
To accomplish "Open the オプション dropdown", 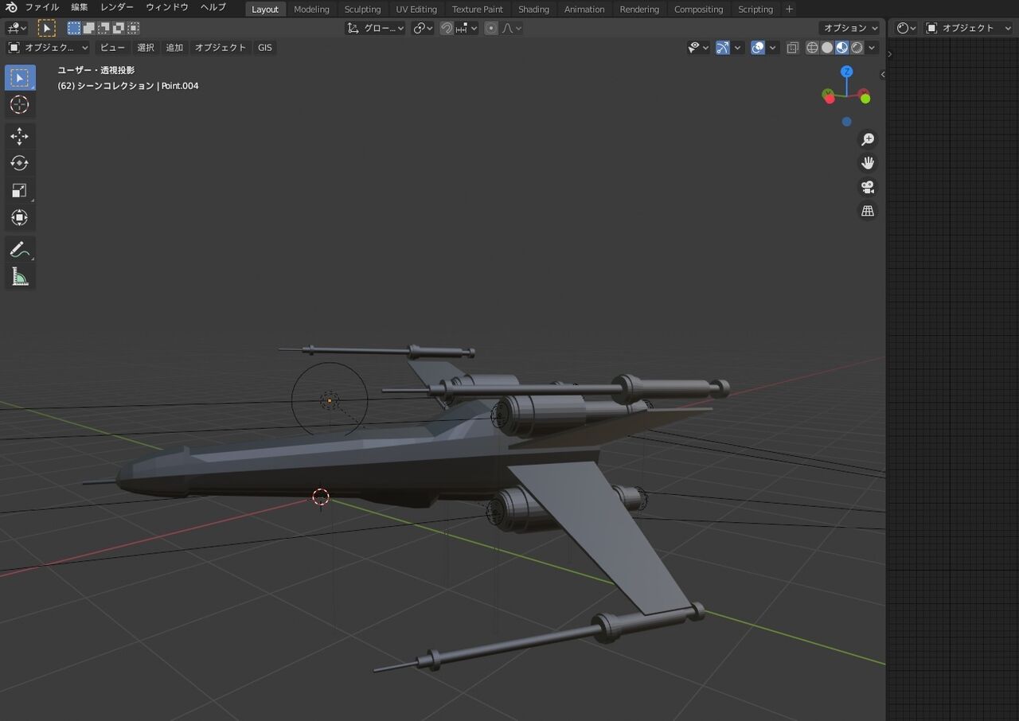I will [x=849, y=28].
